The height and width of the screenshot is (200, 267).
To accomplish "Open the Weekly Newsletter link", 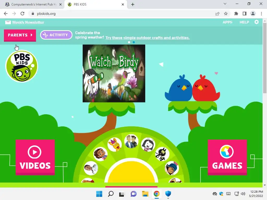I will [28, 22].
